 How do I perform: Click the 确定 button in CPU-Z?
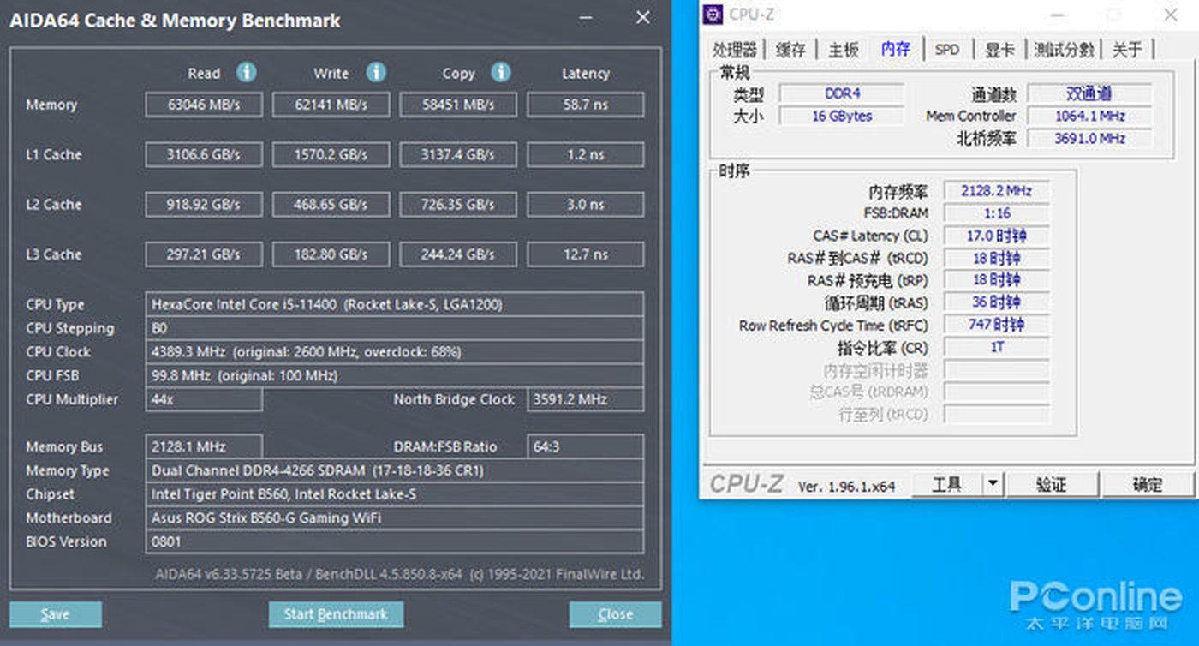tap(1148, 484)
